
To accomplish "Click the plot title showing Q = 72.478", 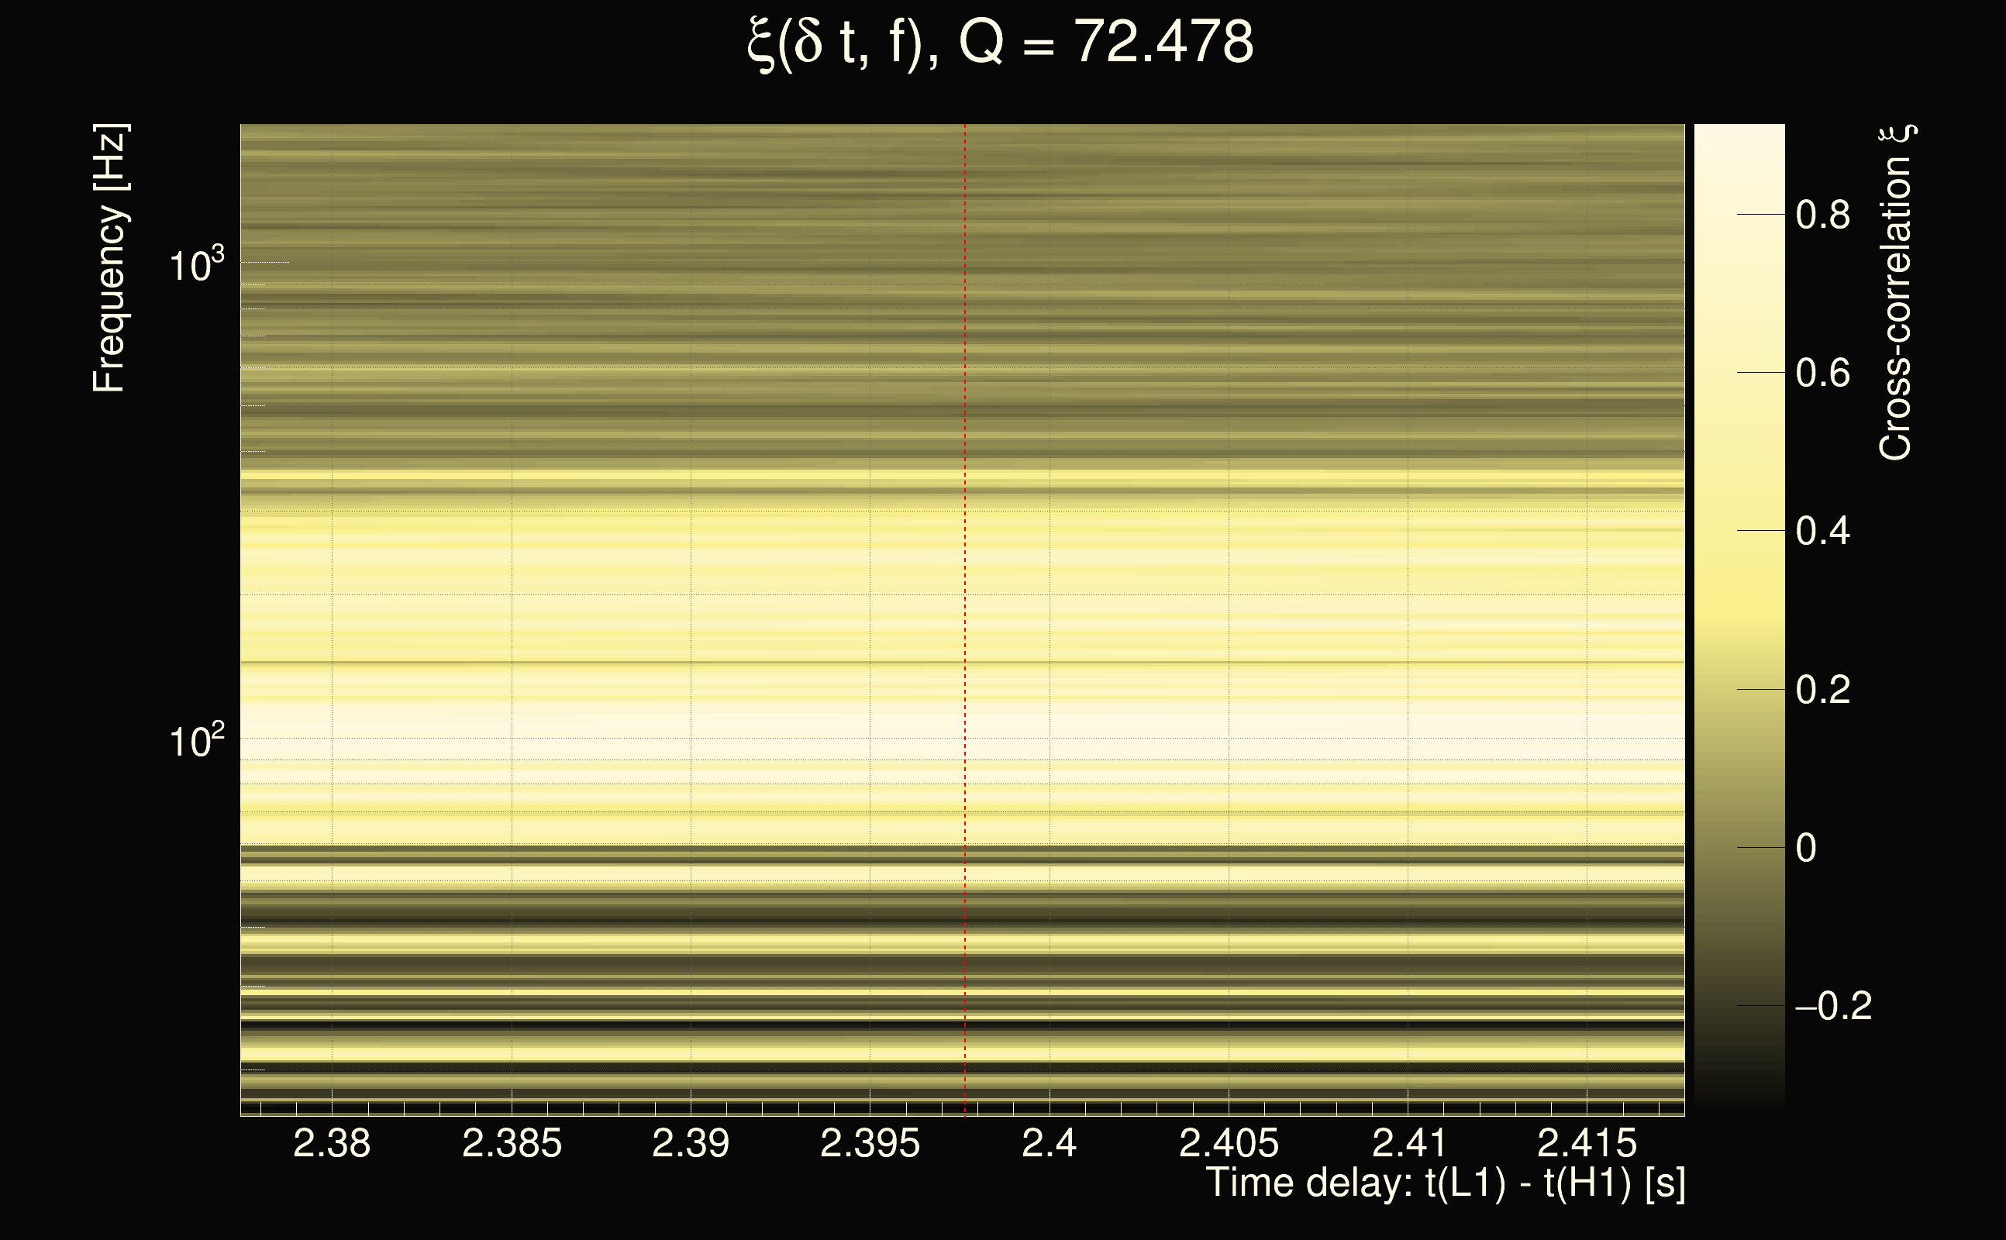I will (1001, 43).
